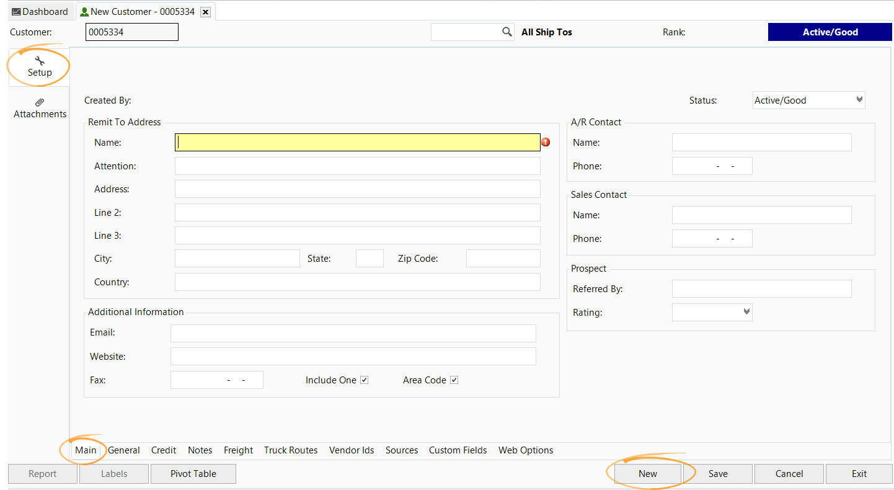The width and height of the screenshot is (894, 490).
Task: Click the Active/Good rank indicator
Action: [830, 32]
